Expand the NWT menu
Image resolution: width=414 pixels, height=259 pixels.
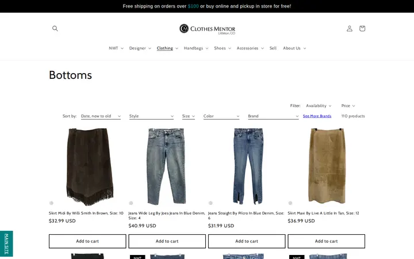point(116,48)
